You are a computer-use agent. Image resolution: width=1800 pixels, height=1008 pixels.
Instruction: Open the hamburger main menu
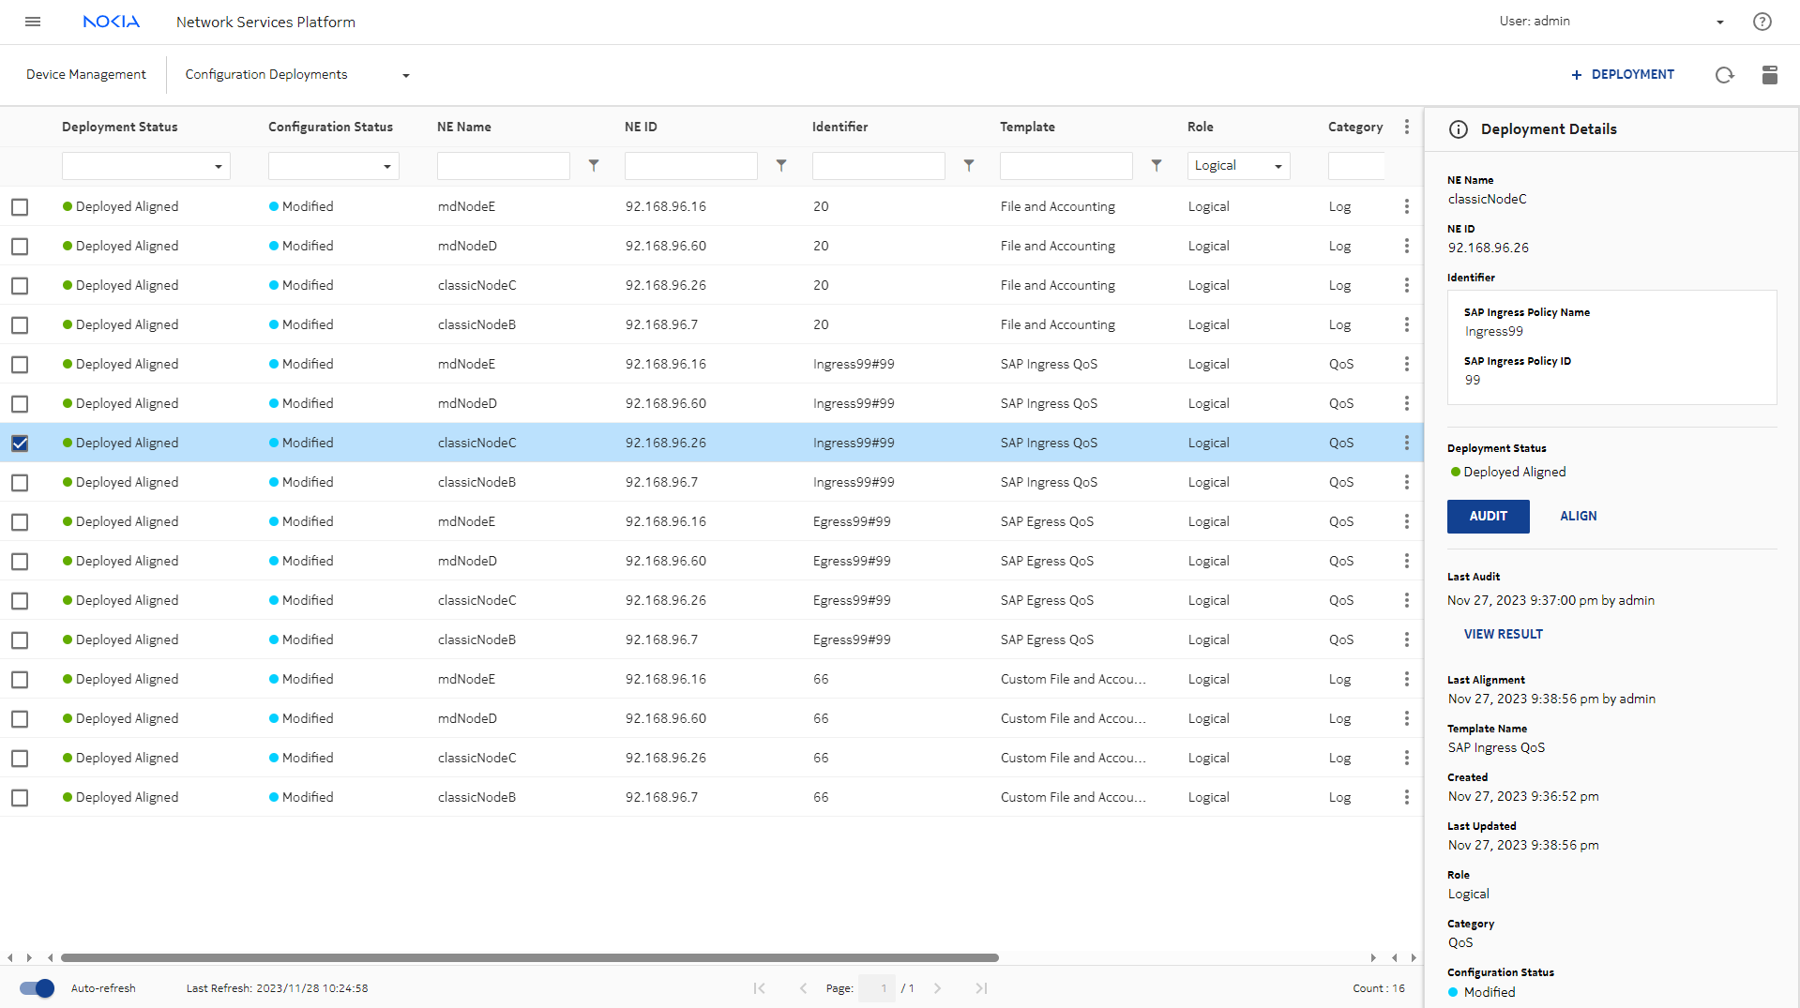click(x=33, y=22)
